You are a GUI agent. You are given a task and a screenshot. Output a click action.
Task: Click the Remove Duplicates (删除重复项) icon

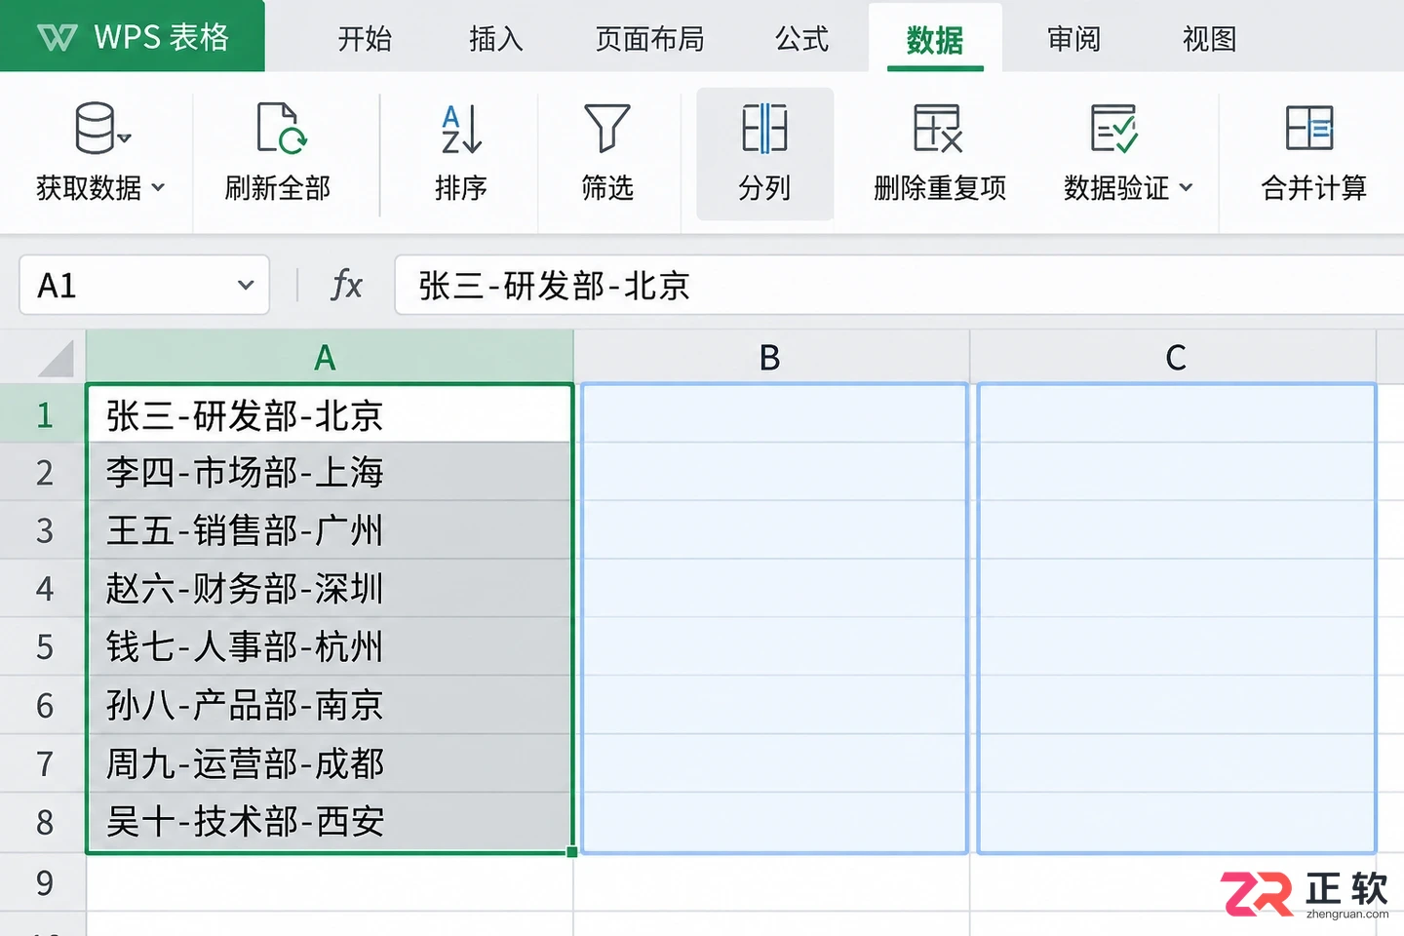pos(938,129)
